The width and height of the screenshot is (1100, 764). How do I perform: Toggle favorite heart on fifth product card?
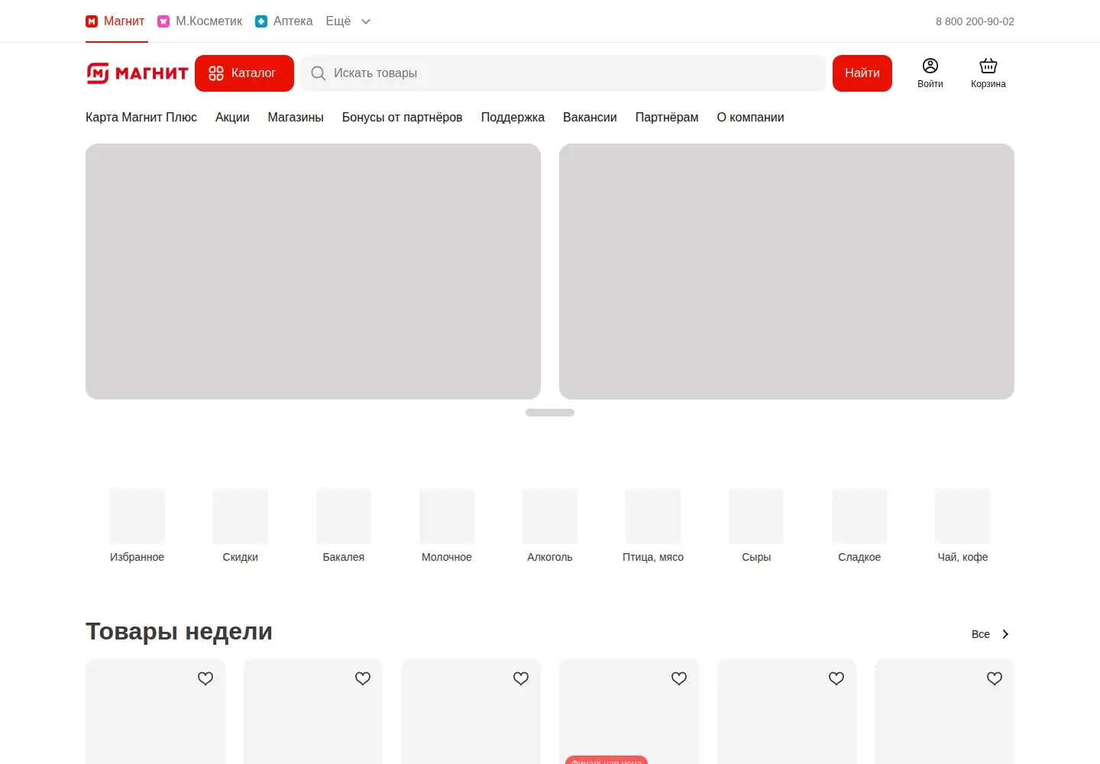[836, 678]
